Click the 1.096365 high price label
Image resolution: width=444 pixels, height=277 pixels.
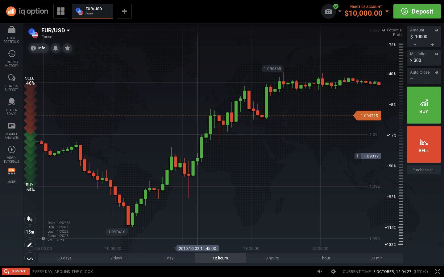click(272, 69)
